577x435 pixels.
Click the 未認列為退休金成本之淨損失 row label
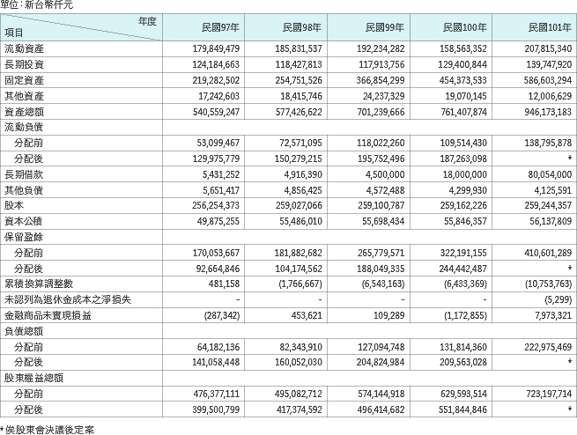68,299
